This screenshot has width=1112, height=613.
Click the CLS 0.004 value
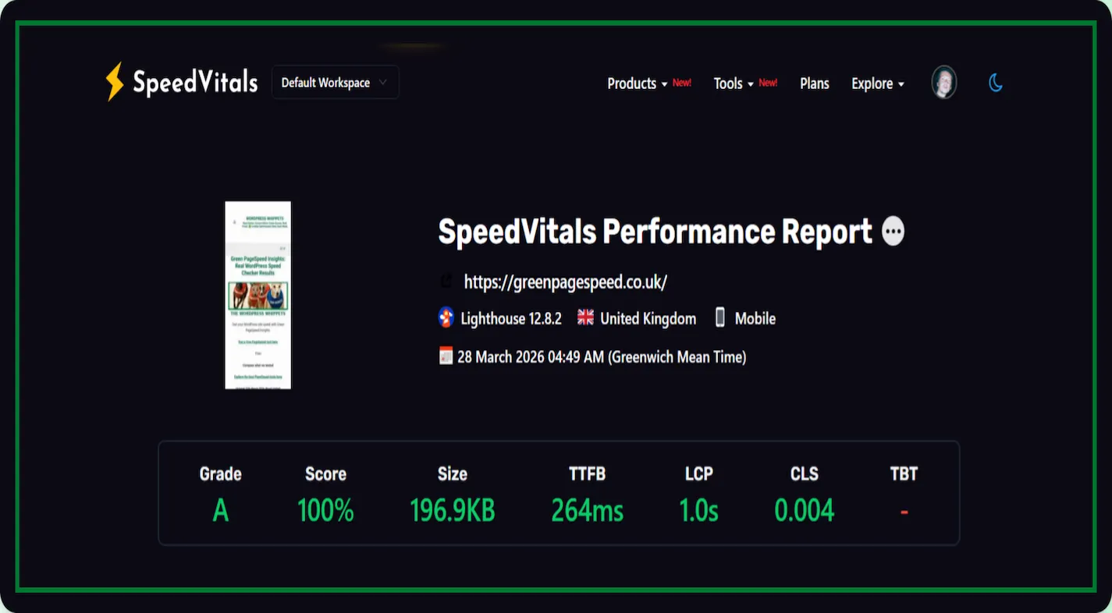click(x=804, y=511)
